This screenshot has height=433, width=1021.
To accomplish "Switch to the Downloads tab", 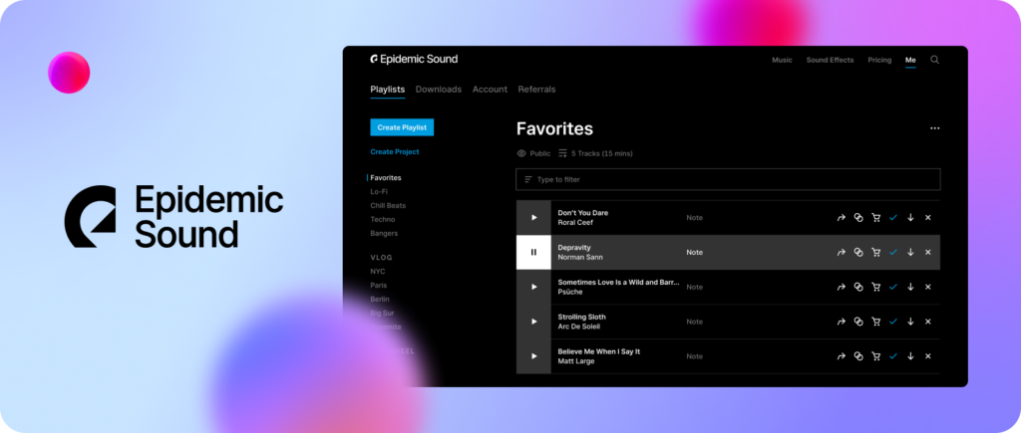I will [439, 90].
